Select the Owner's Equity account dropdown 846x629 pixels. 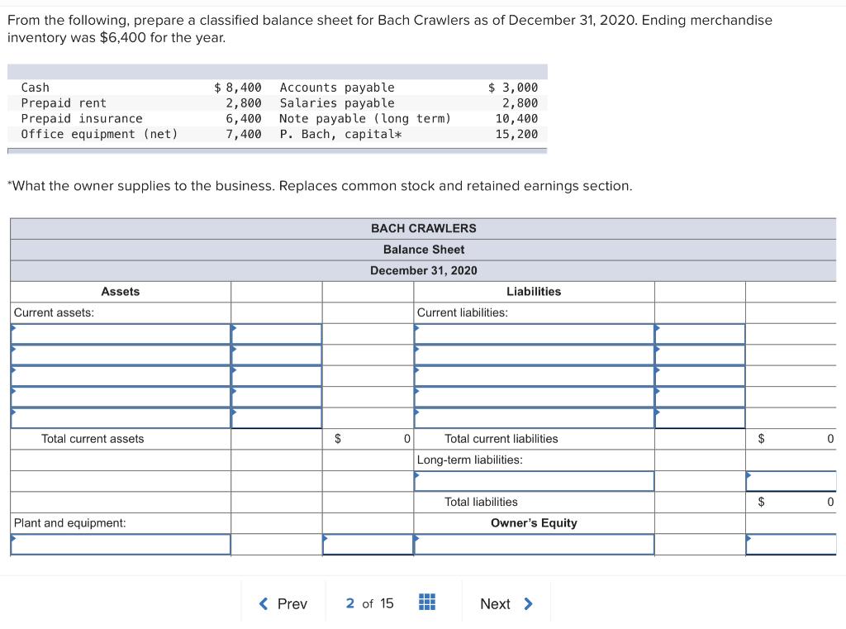[x=535, y=544]
